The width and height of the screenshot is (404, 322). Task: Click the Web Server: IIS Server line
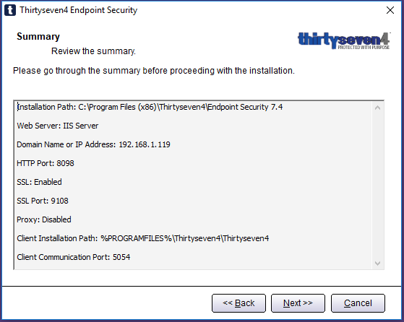pos(58,126)
